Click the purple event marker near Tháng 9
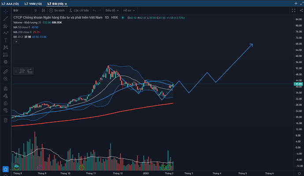The width and height of the screenshot is (304, 176). click(40, 167)
